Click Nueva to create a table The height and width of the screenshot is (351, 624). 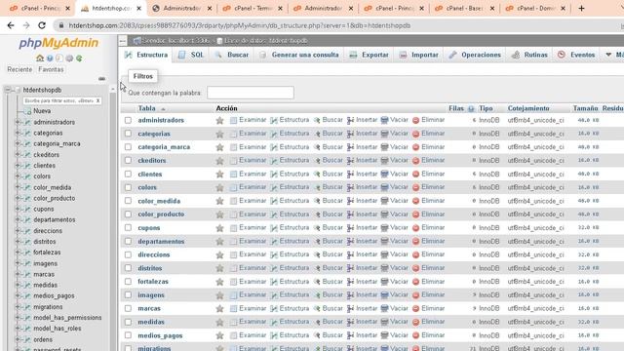click(x=42, y=111)
